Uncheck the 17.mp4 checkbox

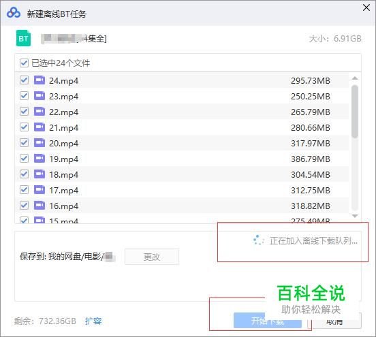click(24, 190)
